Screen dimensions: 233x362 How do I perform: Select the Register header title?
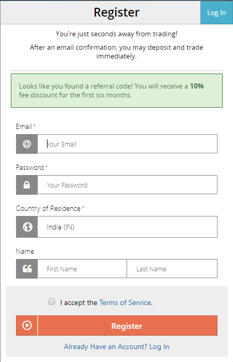[x=117, y=12]
